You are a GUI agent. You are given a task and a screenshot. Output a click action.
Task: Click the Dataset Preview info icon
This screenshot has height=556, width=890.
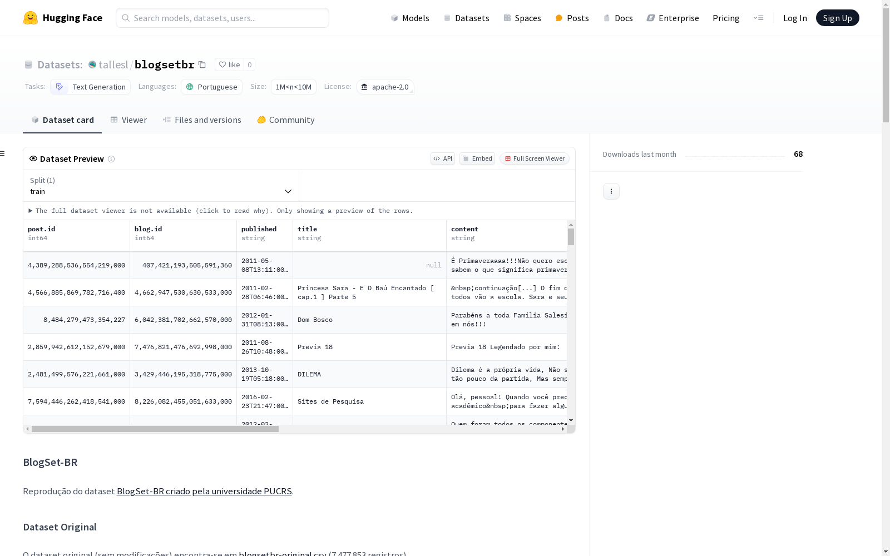coord(111,159)
